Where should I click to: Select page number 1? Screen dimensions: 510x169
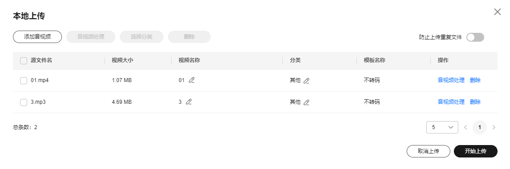click(x=479, y=127)
